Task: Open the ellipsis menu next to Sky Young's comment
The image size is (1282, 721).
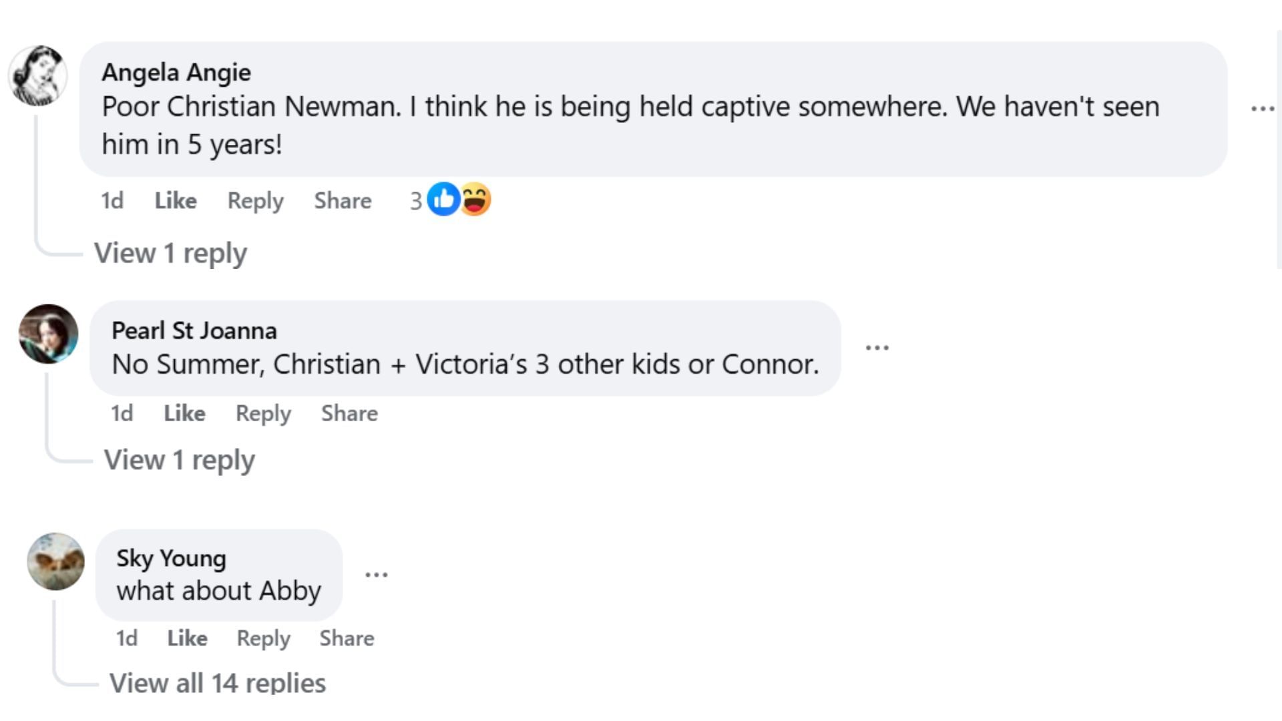Action: (376, 574)
